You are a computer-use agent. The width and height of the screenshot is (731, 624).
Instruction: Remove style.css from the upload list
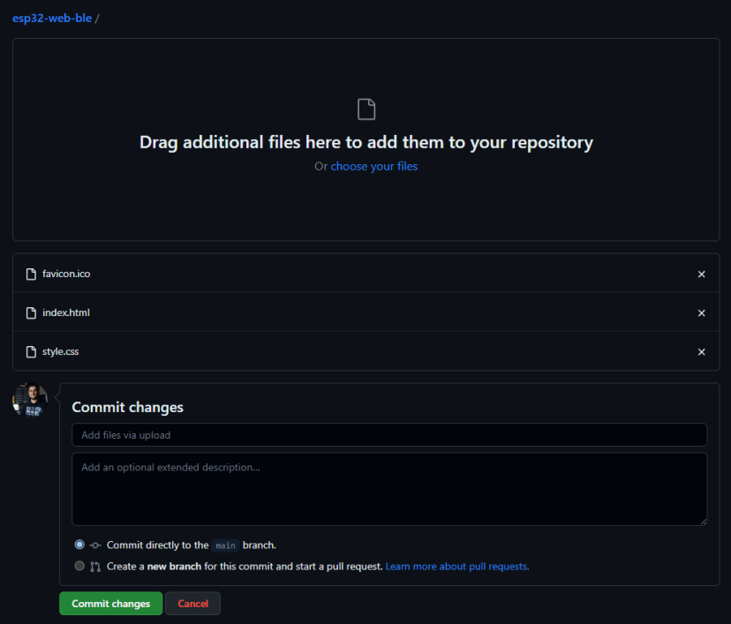[701, 351]
